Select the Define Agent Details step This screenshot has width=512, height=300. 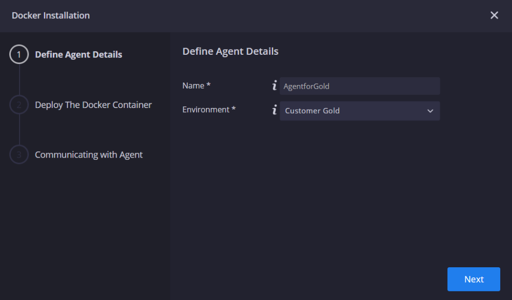coord(78,54)
